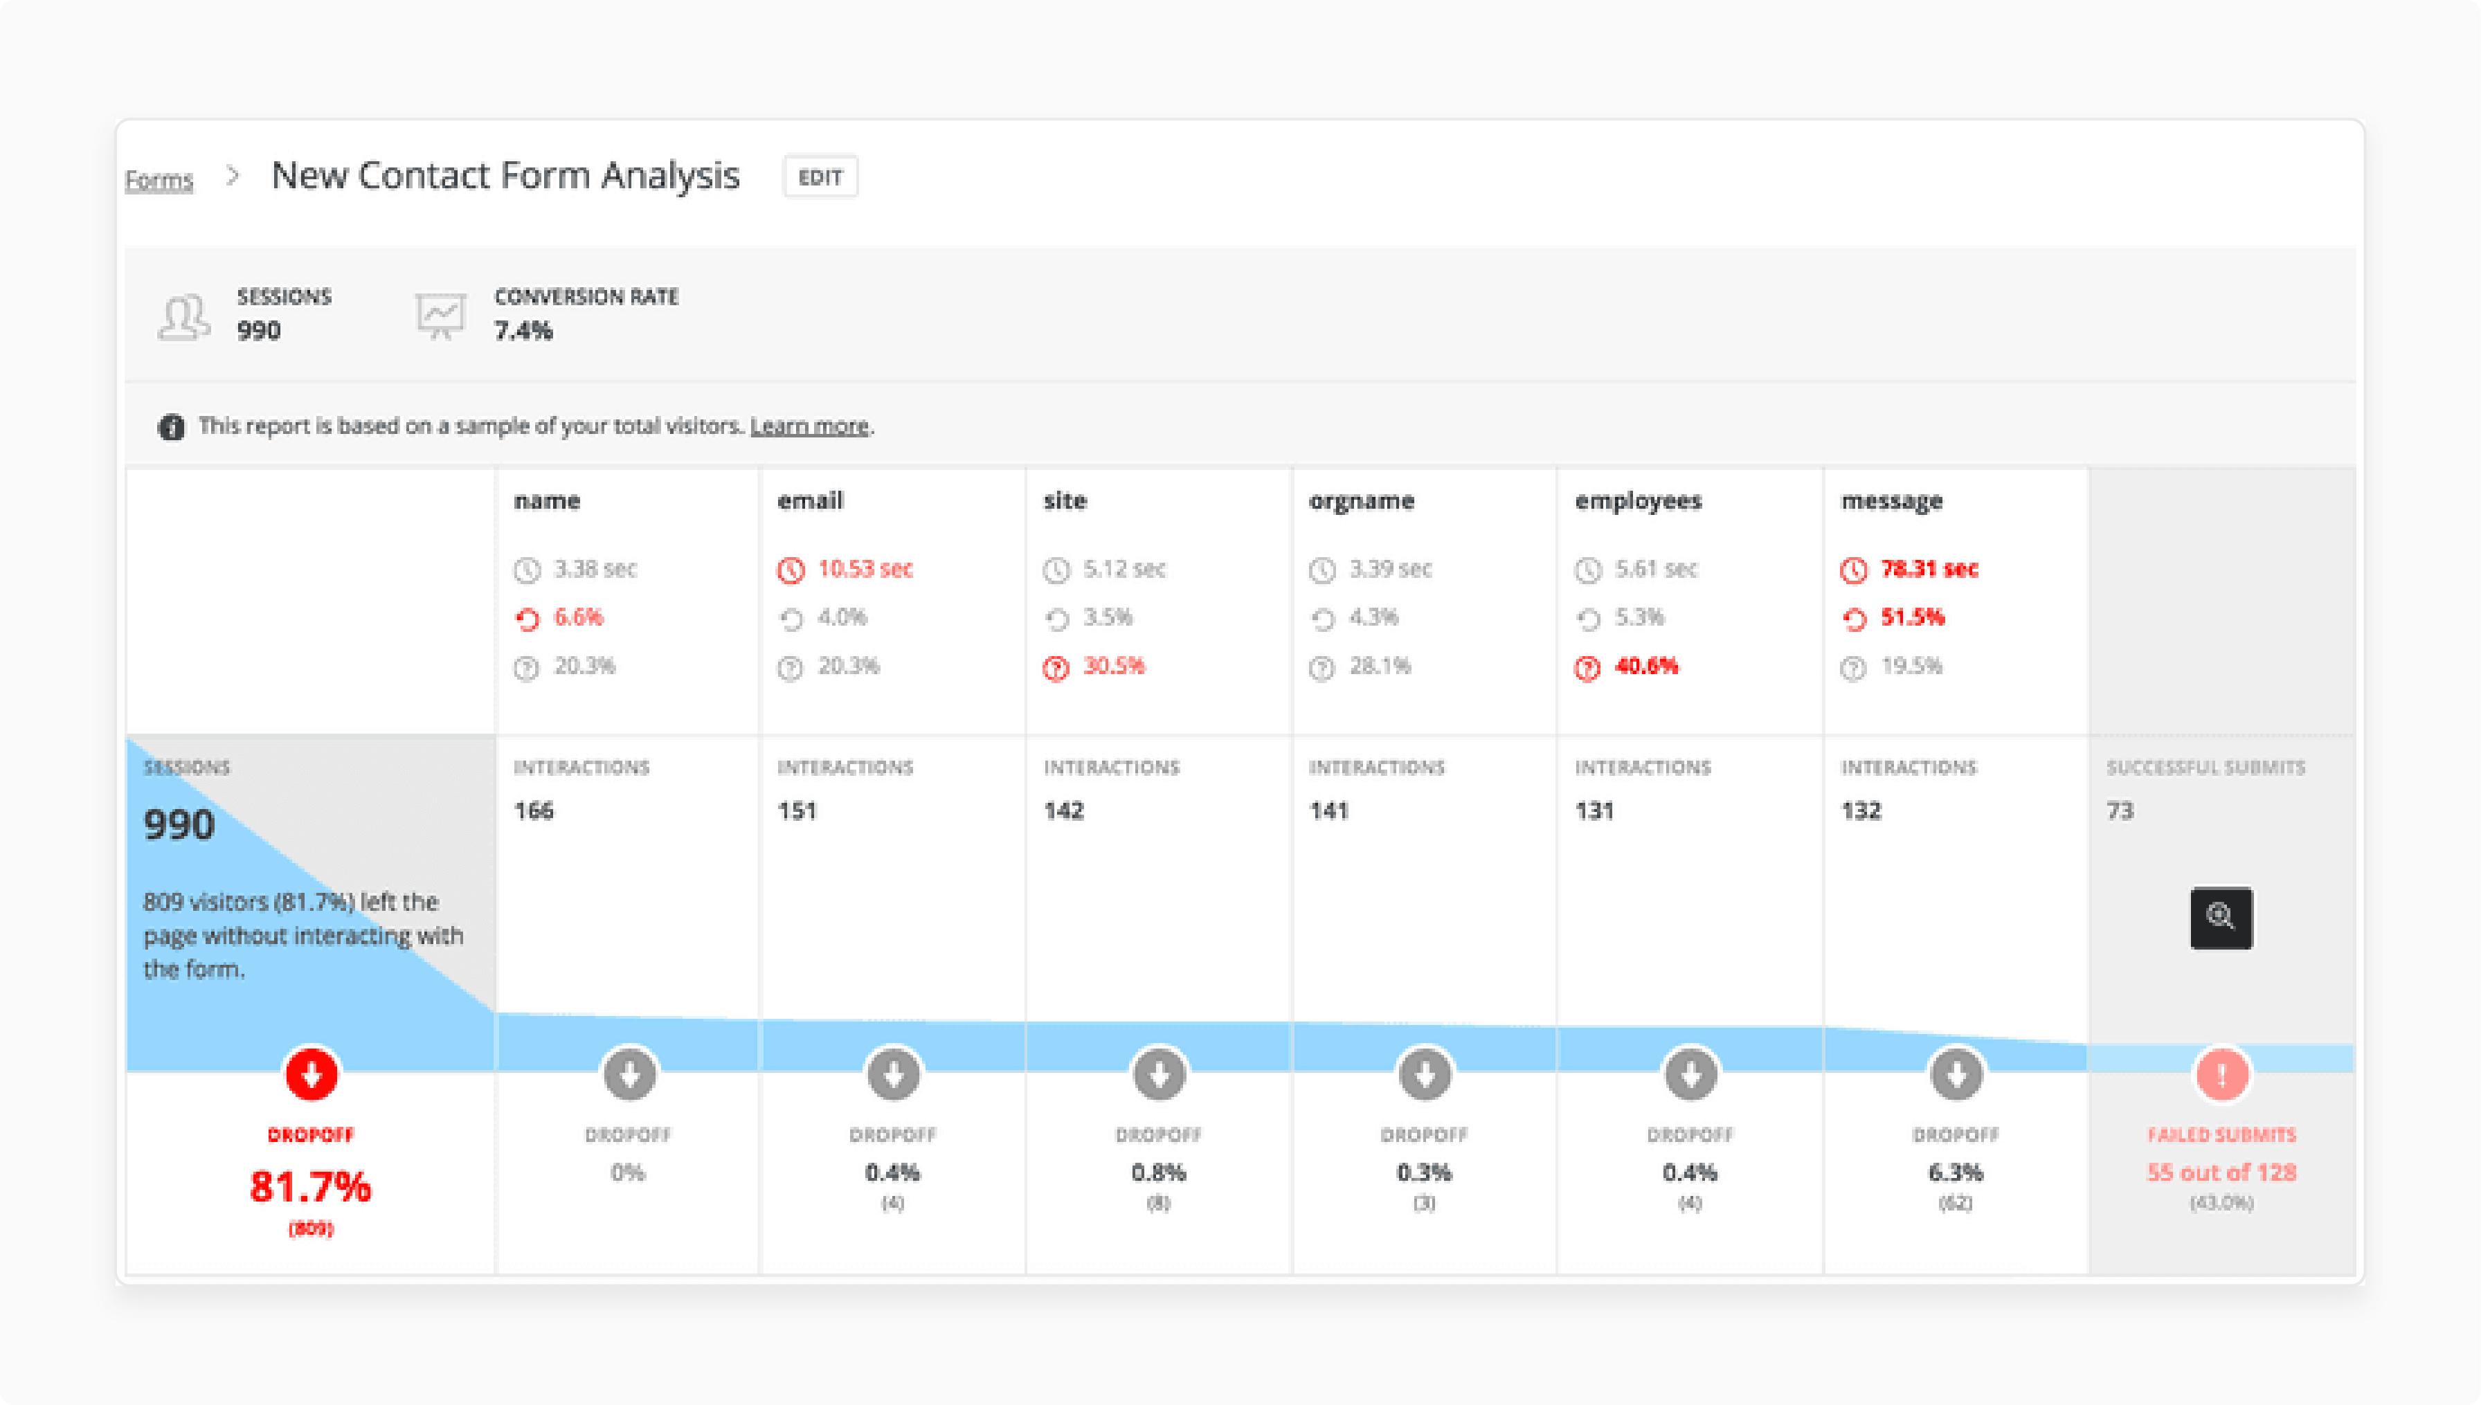Click the Conversion Rate chart icon
Viewport: 2481px width, 1405px height.
pyautogui.click(x=441, y=316)
